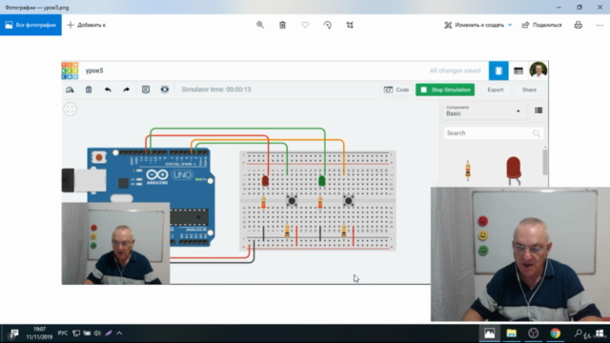This screenshot has width=610, height=343.
Task: Toggle notes visibility eye icon
Action: tap(165, 90)
